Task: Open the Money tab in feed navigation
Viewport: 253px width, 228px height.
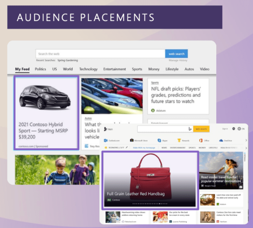Action: [x=154, y=69]
